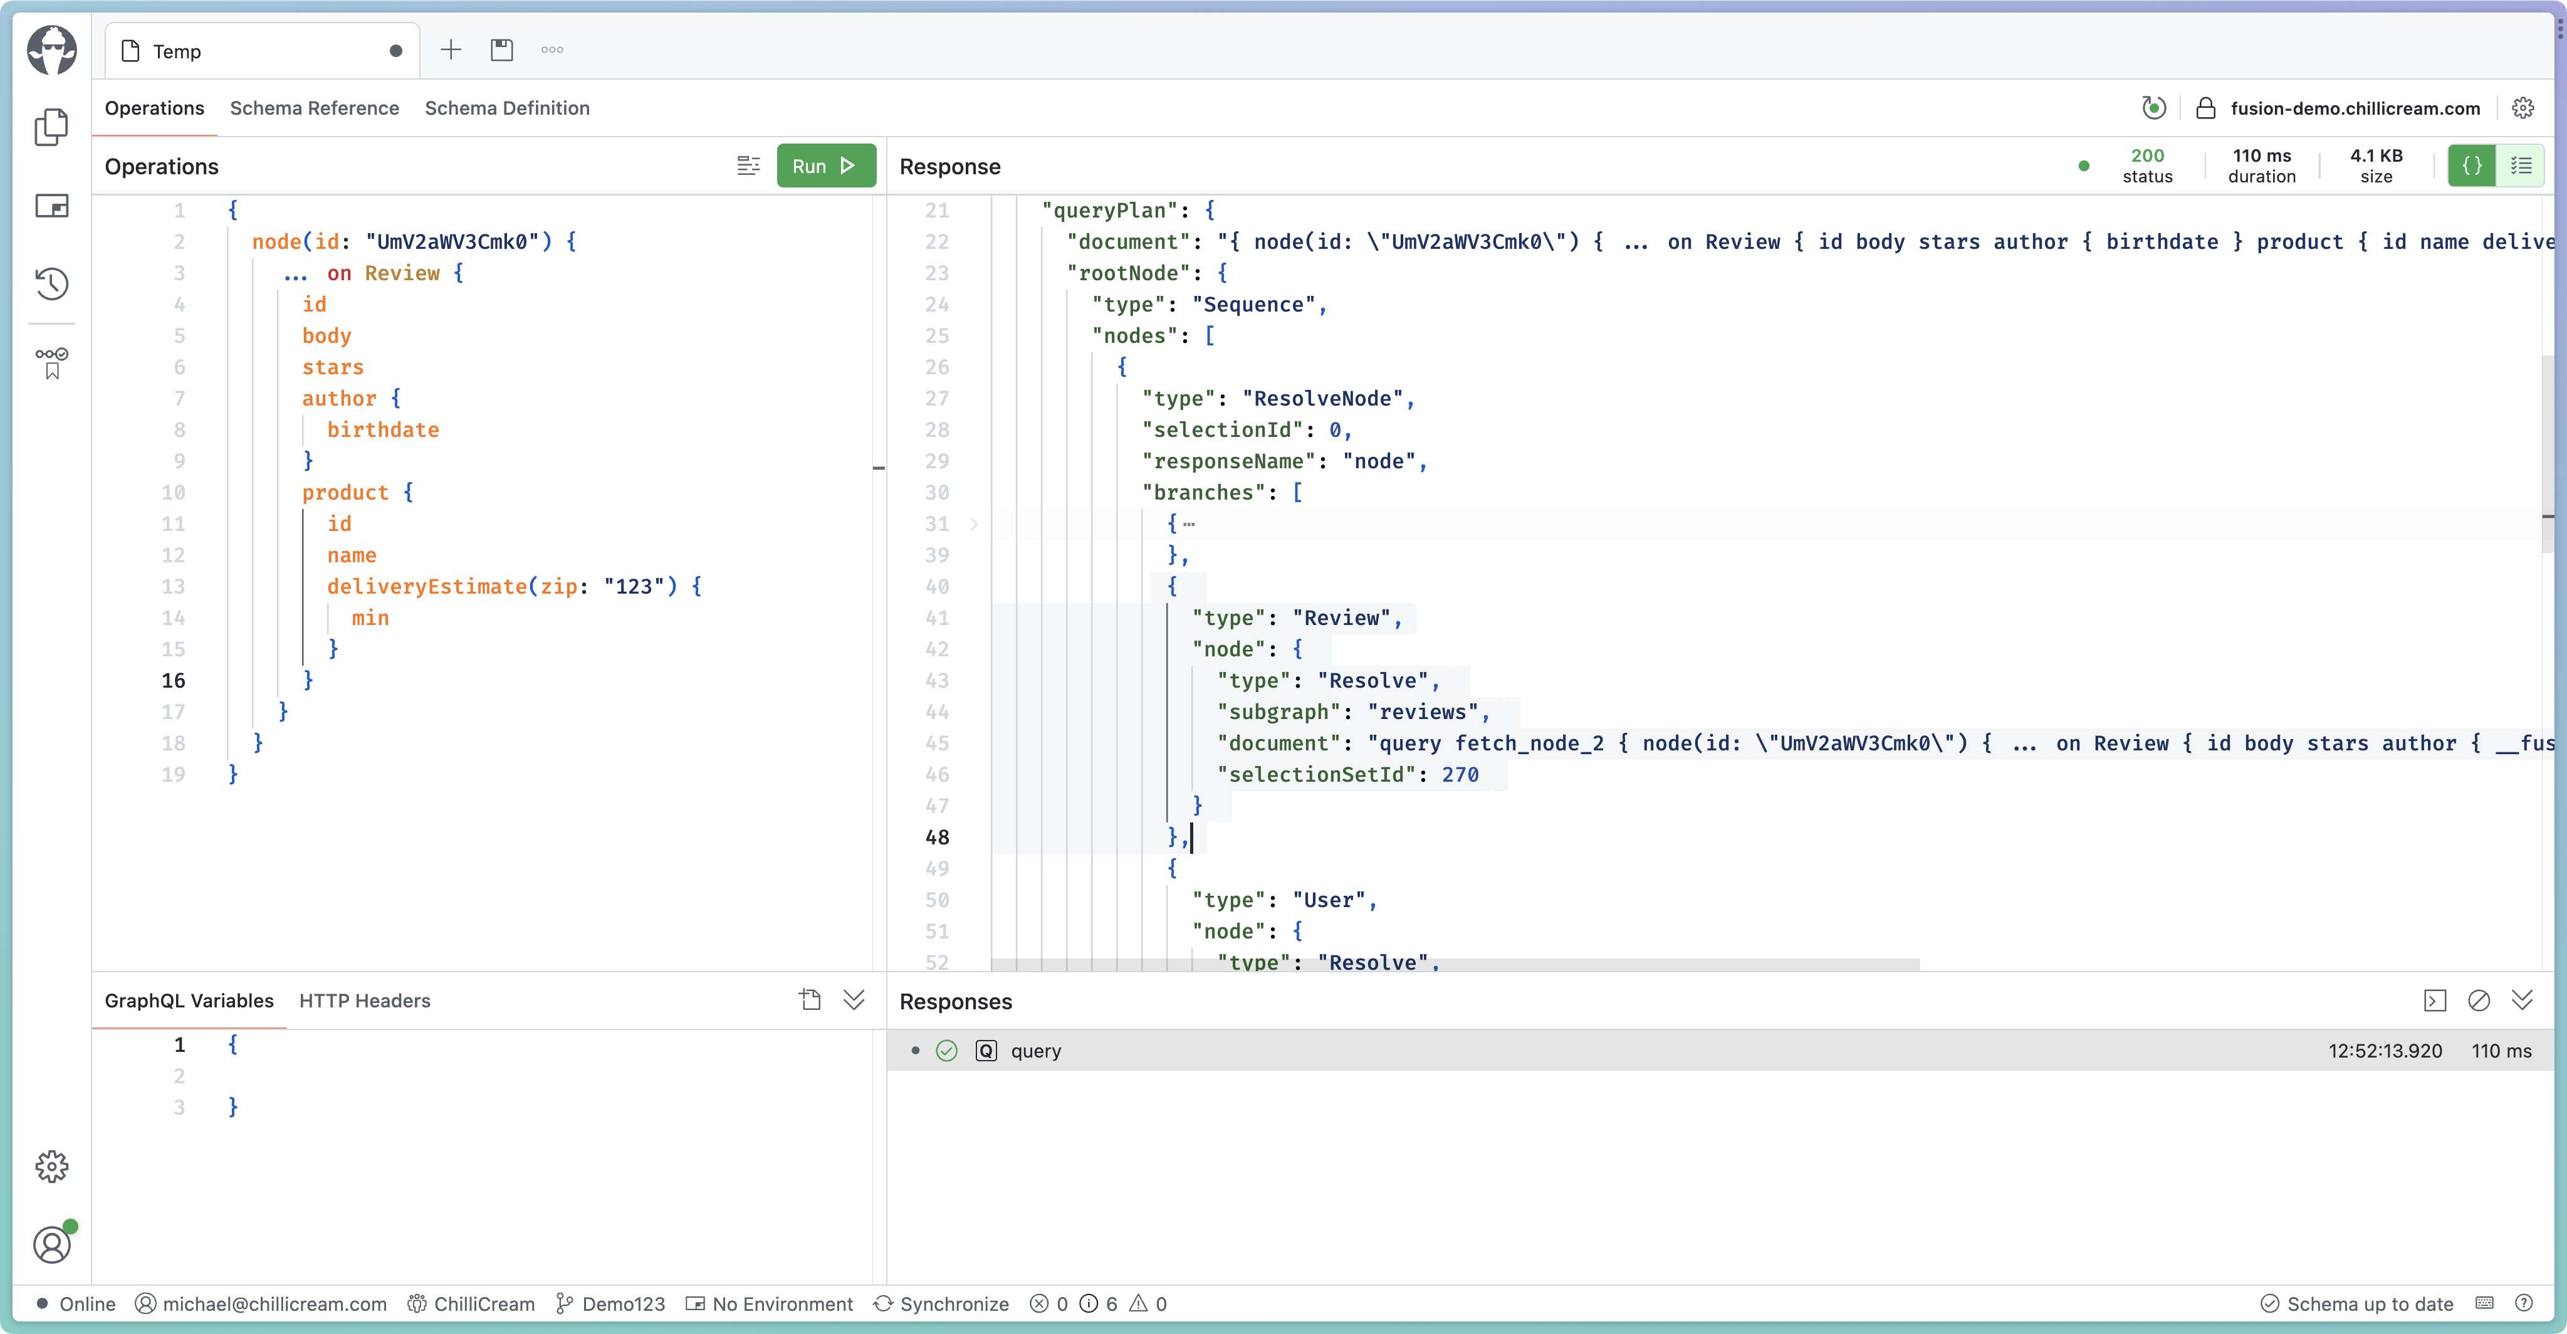Select the Temp document tab

coord(262,51)
